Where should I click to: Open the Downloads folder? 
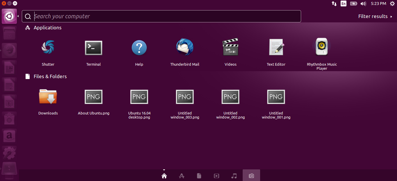point(48,97)
